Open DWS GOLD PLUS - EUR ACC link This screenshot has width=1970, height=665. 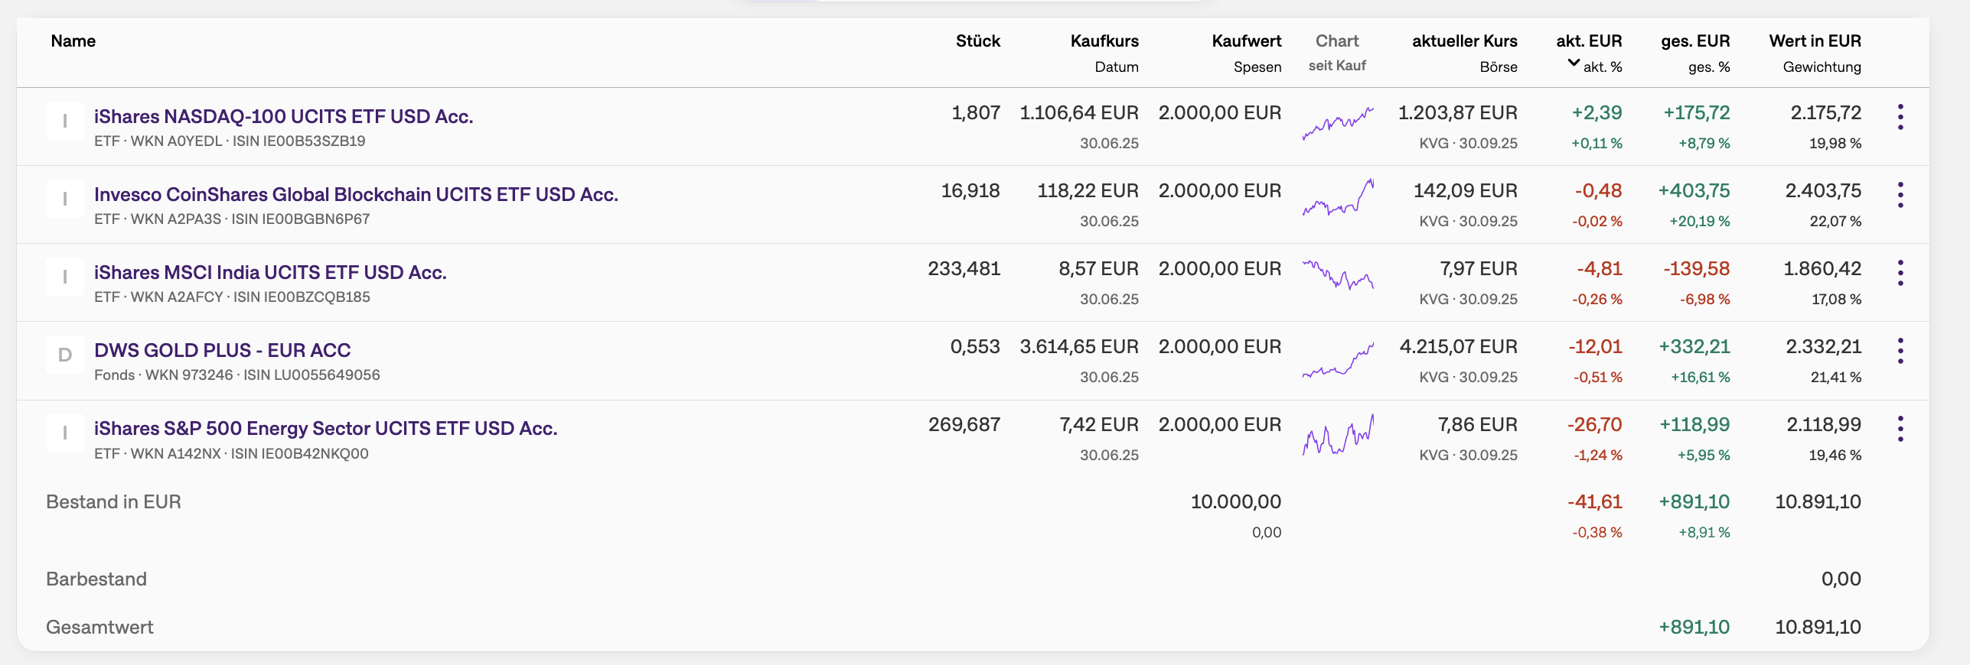click(x=222, y=350)
